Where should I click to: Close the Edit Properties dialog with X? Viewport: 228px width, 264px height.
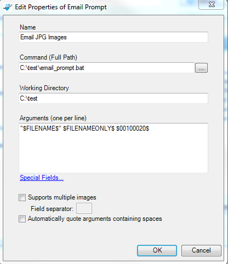[211, 4]
